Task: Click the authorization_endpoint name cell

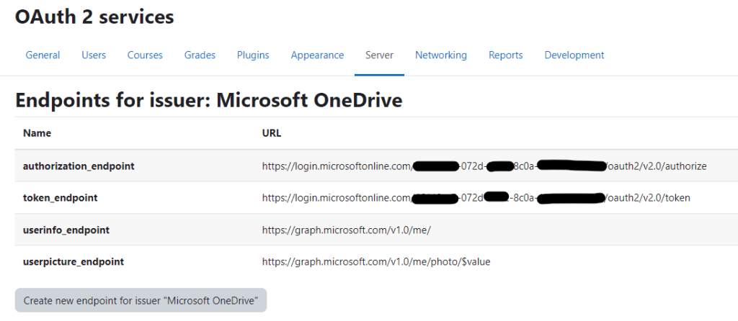Action: click(x=79, y=166)
